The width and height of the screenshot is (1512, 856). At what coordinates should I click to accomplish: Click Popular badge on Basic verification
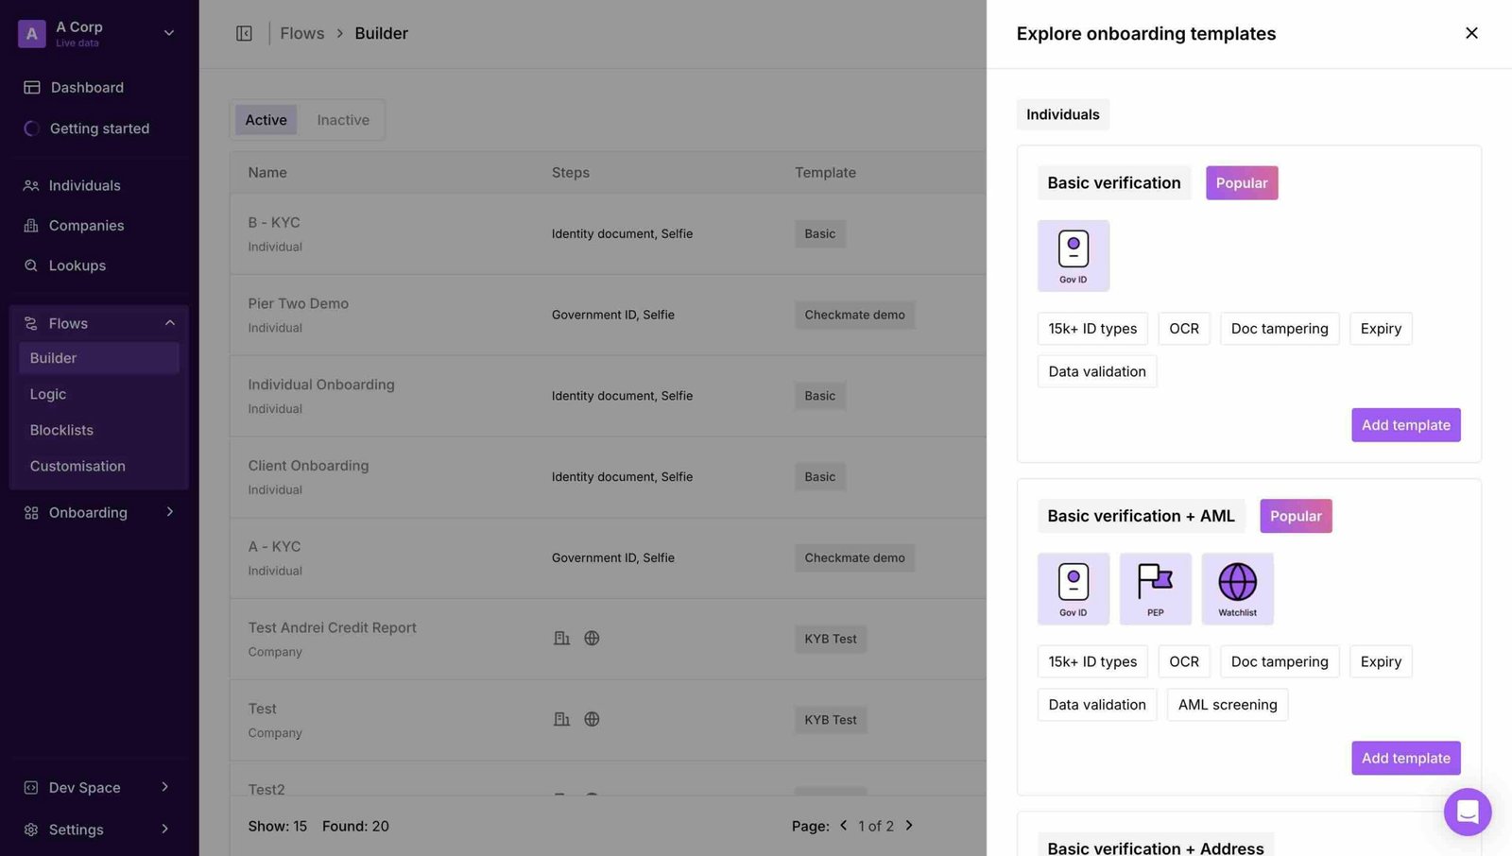pyautogui.click(x=1242, y=183)
